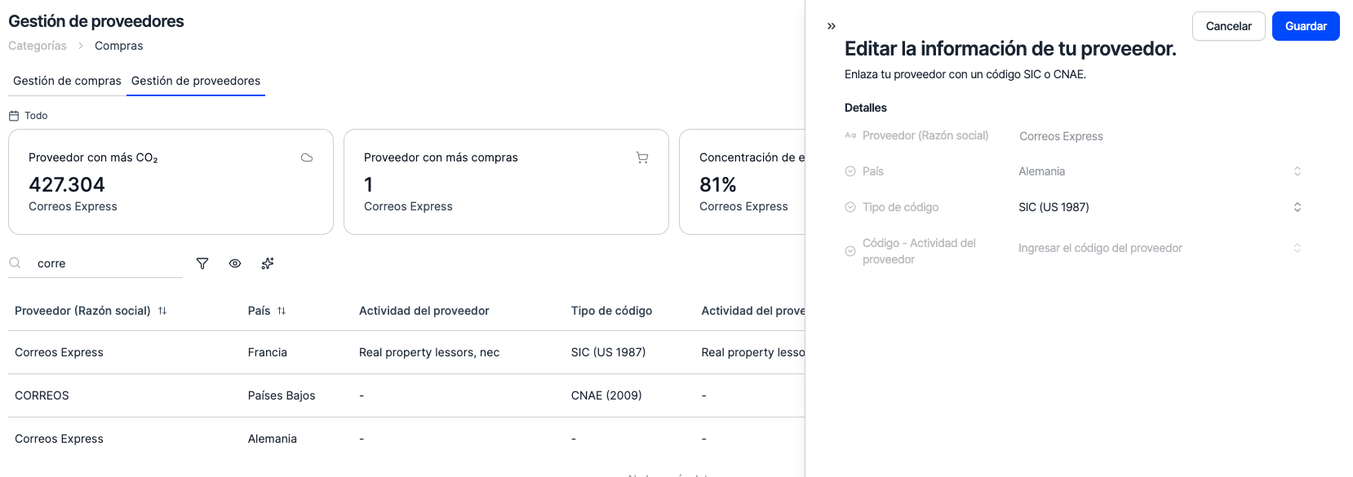The width and height of the screenshot is (1353, 477).
Task: Click the Cancelar button
Action: coord(1228,26)
